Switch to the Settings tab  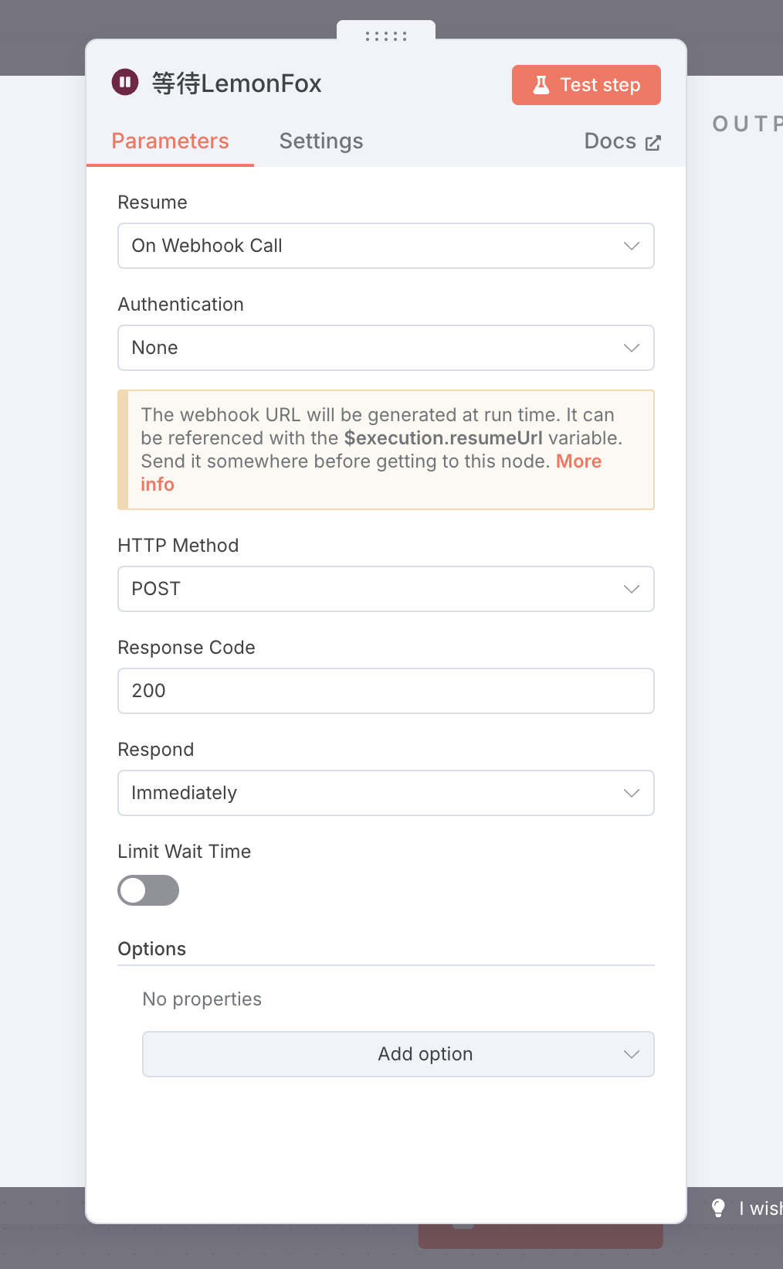click(x=321, y=141)
